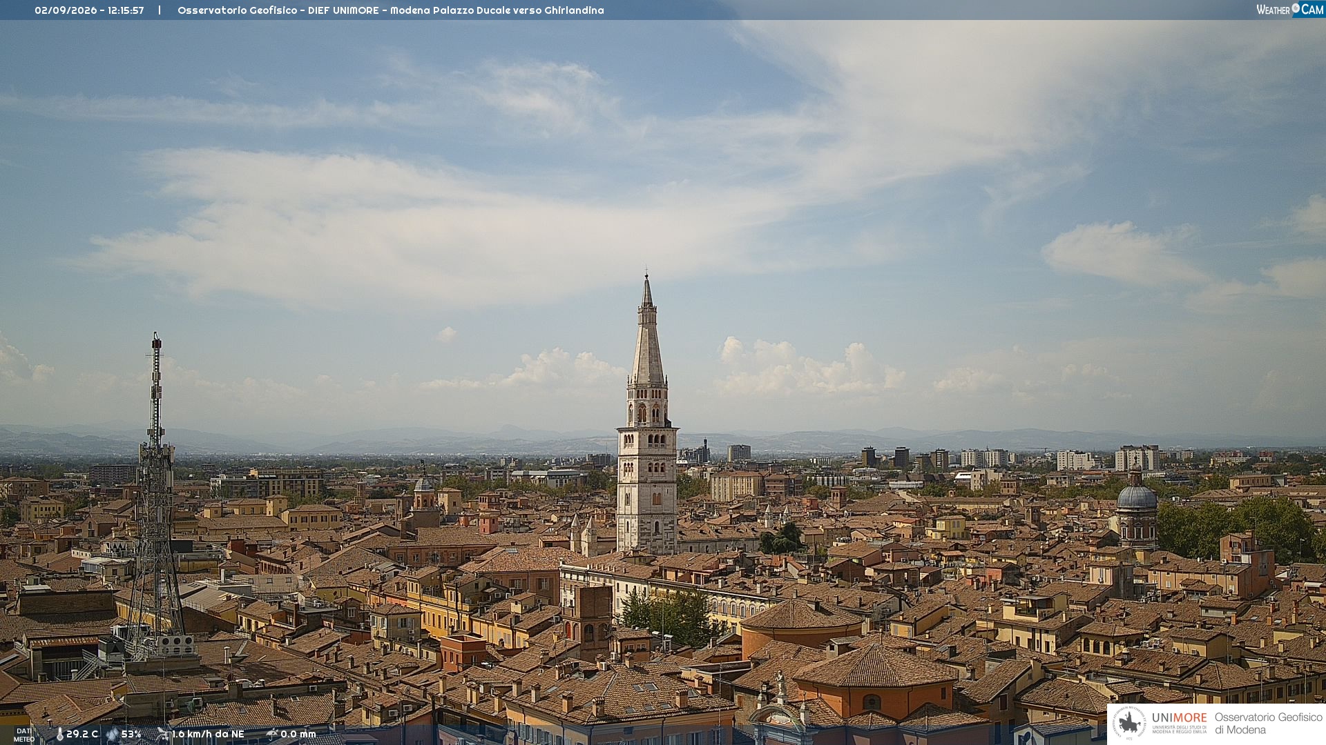Click the grey church dome

coord(1137,495)
